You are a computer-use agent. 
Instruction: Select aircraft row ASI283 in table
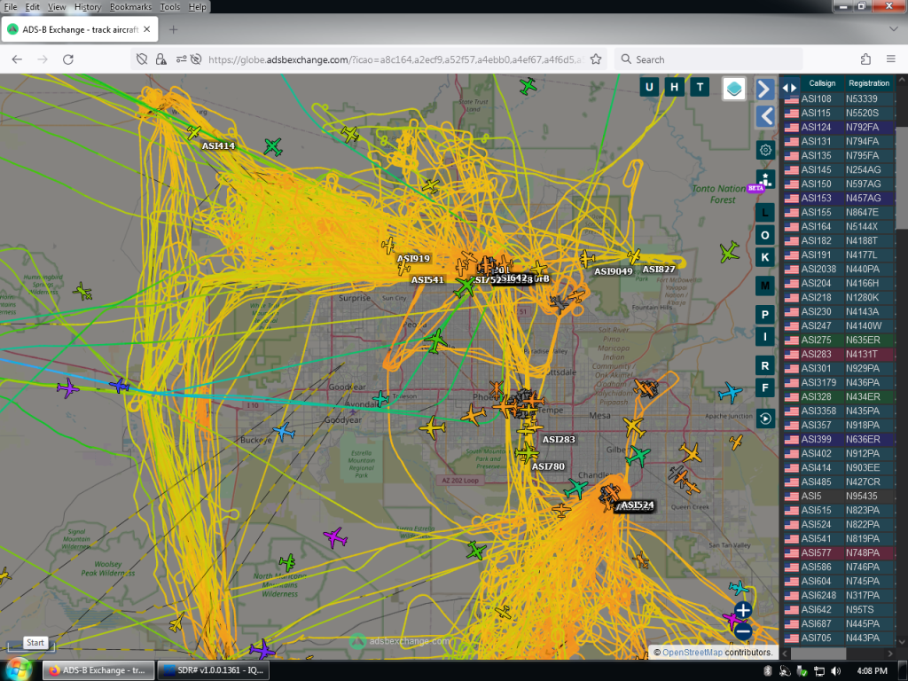click(840, 355)
